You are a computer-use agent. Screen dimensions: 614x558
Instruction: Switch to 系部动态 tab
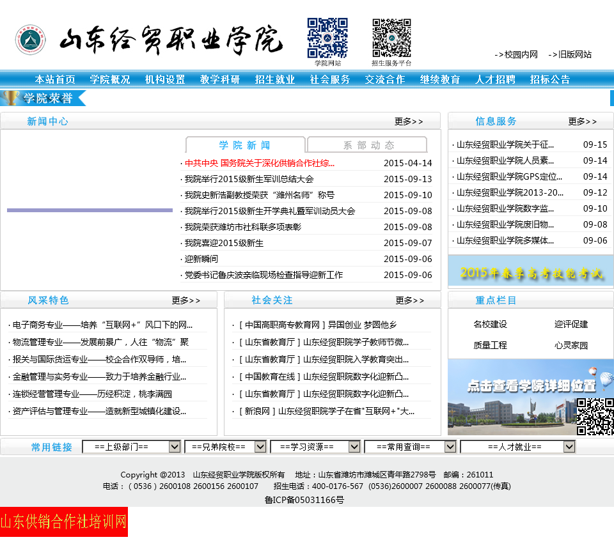(367, 145)
